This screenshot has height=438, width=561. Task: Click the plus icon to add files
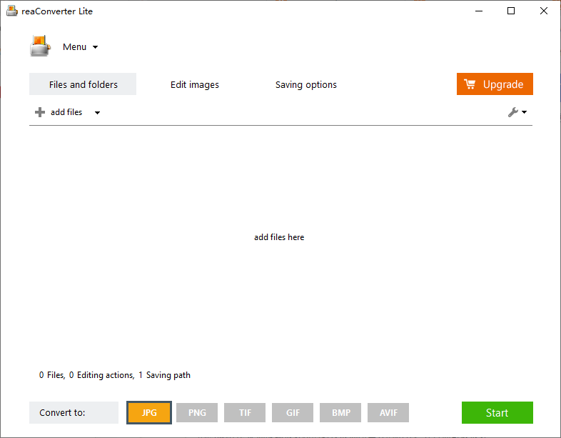[40, 112]
